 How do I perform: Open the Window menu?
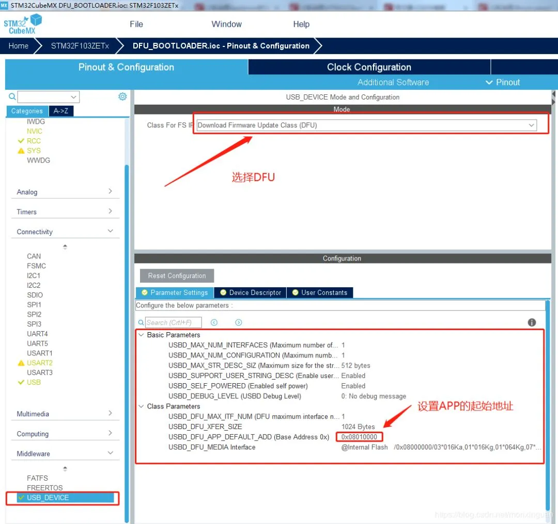click(226, 24)
